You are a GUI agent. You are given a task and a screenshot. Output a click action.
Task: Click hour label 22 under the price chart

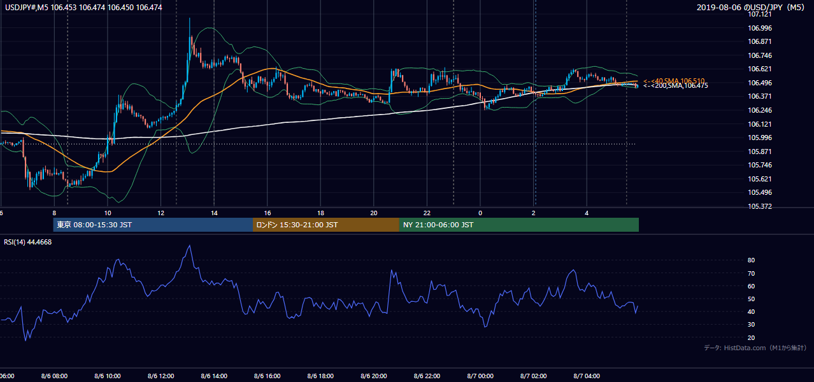tap(427, 213)
